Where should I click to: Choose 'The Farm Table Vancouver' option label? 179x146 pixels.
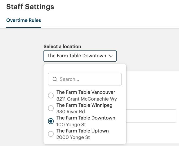pos(86,92)
